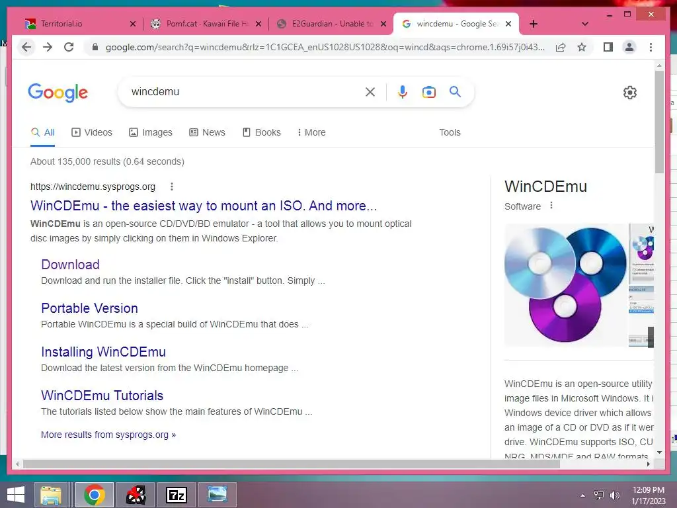Switch to the Territorial.io tab
Screen dimensions: 677x508
click(80, 24)
